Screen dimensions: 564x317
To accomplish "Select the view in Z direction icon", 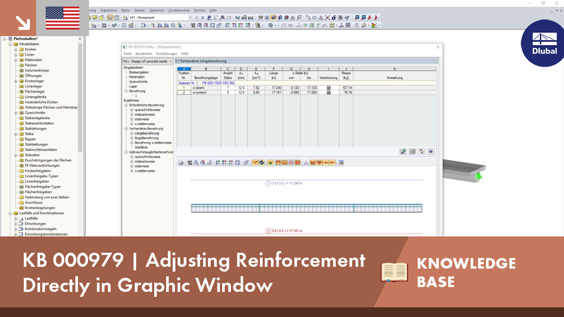I will (231, 163).
